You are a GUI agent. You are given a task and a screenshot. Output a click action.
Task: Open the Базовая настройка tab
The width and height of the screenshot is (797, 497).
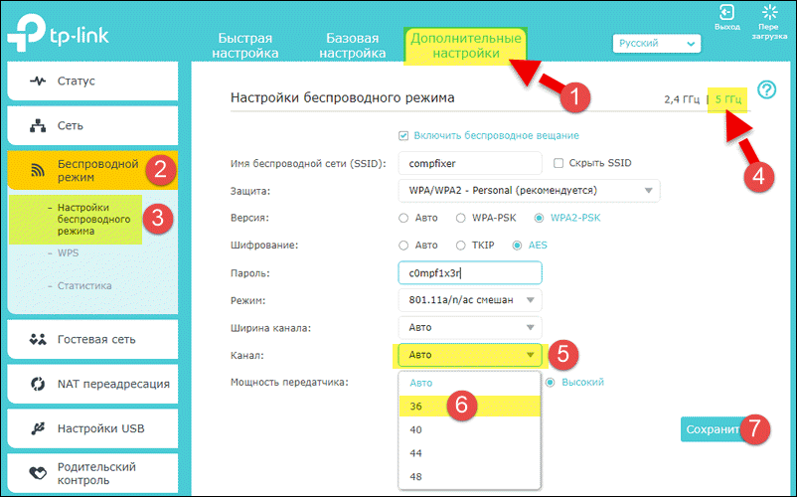(352, 46)
